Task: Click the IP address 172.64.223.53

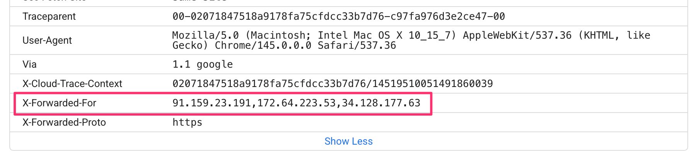Action: point(297,103)
